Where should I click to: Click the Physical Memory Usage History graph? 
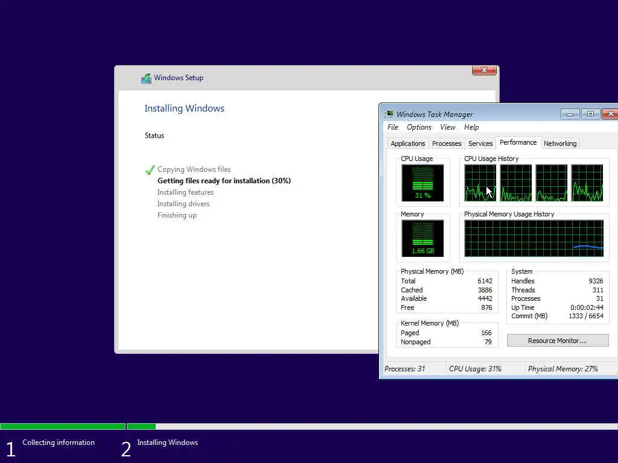pyautogui.click(x=534, y=238)
